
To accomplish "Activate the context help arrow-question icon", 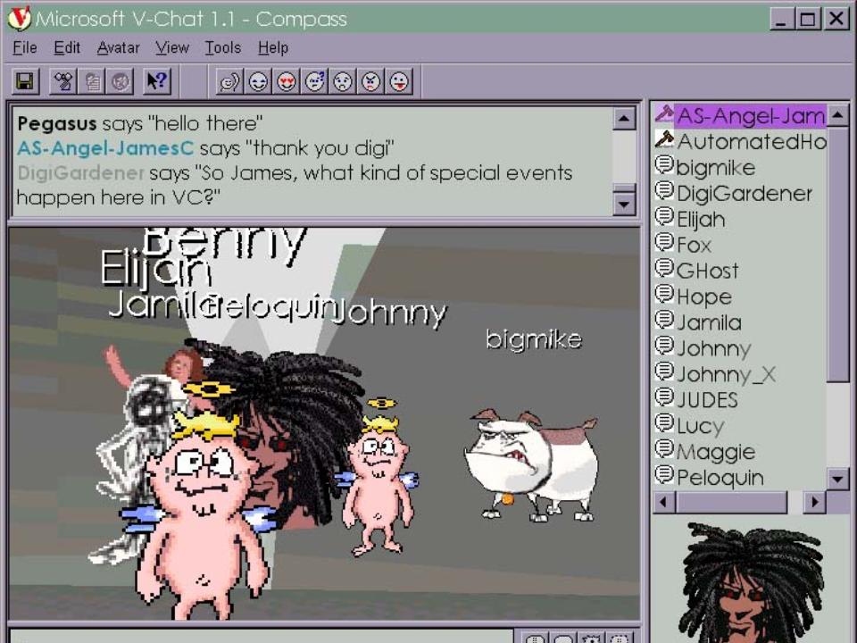I will click(157, 82).
